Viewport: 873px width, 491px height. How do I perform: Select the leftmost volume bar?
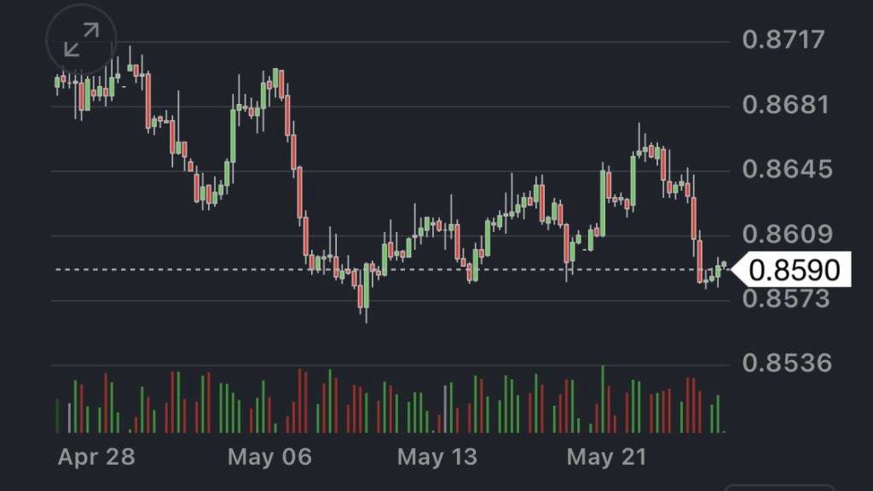click(x=57, y=416)
